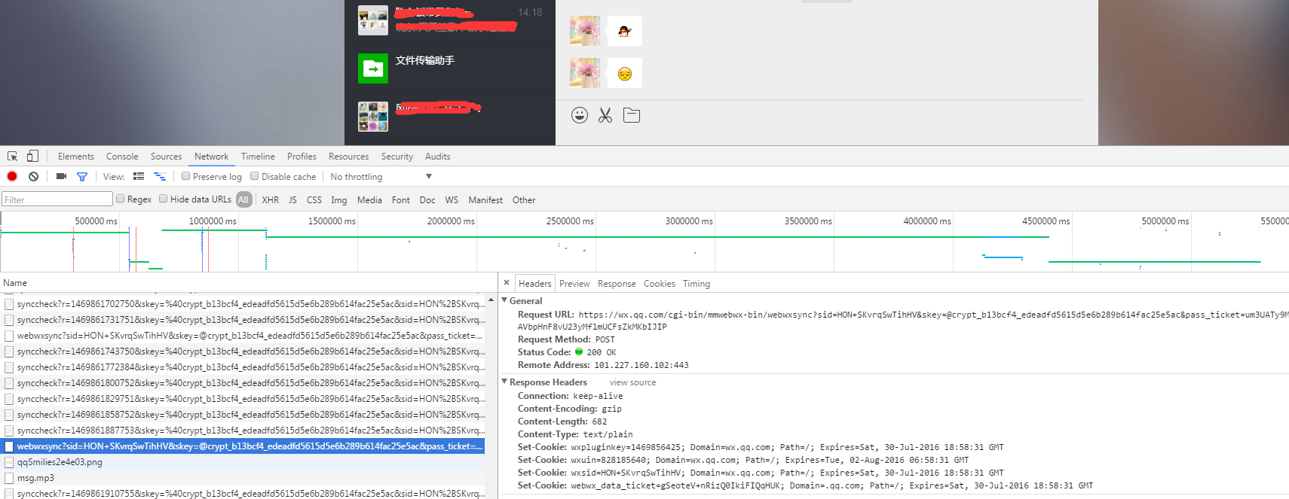Open the Security panel
Screen dimensions: 1289x499
point(397,157)
